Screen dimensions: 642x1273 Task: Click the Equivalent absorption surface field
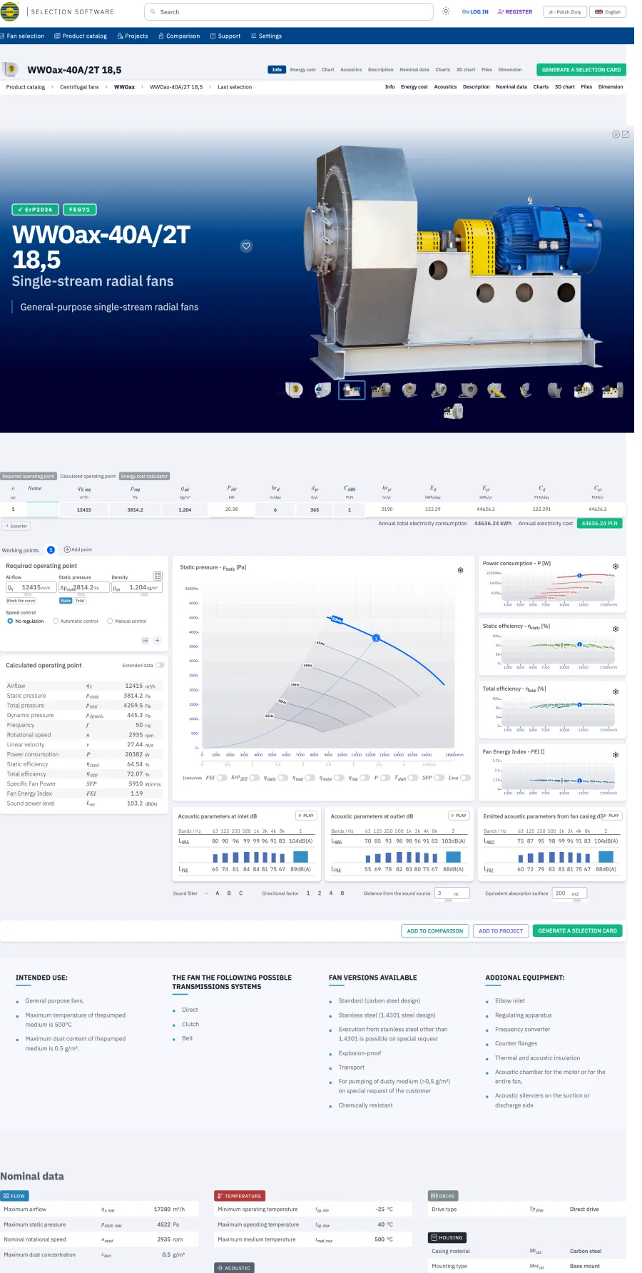coord(569,893)
